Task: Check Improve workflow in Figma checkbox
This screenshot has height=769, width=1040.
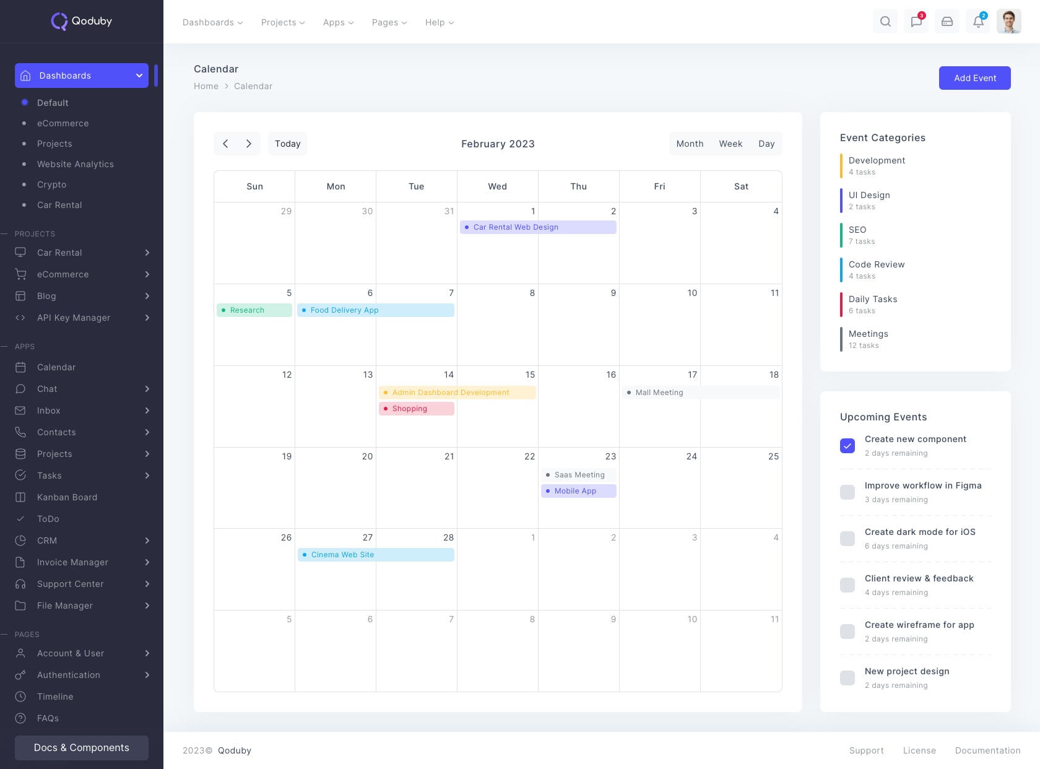Action: [847, 492]
